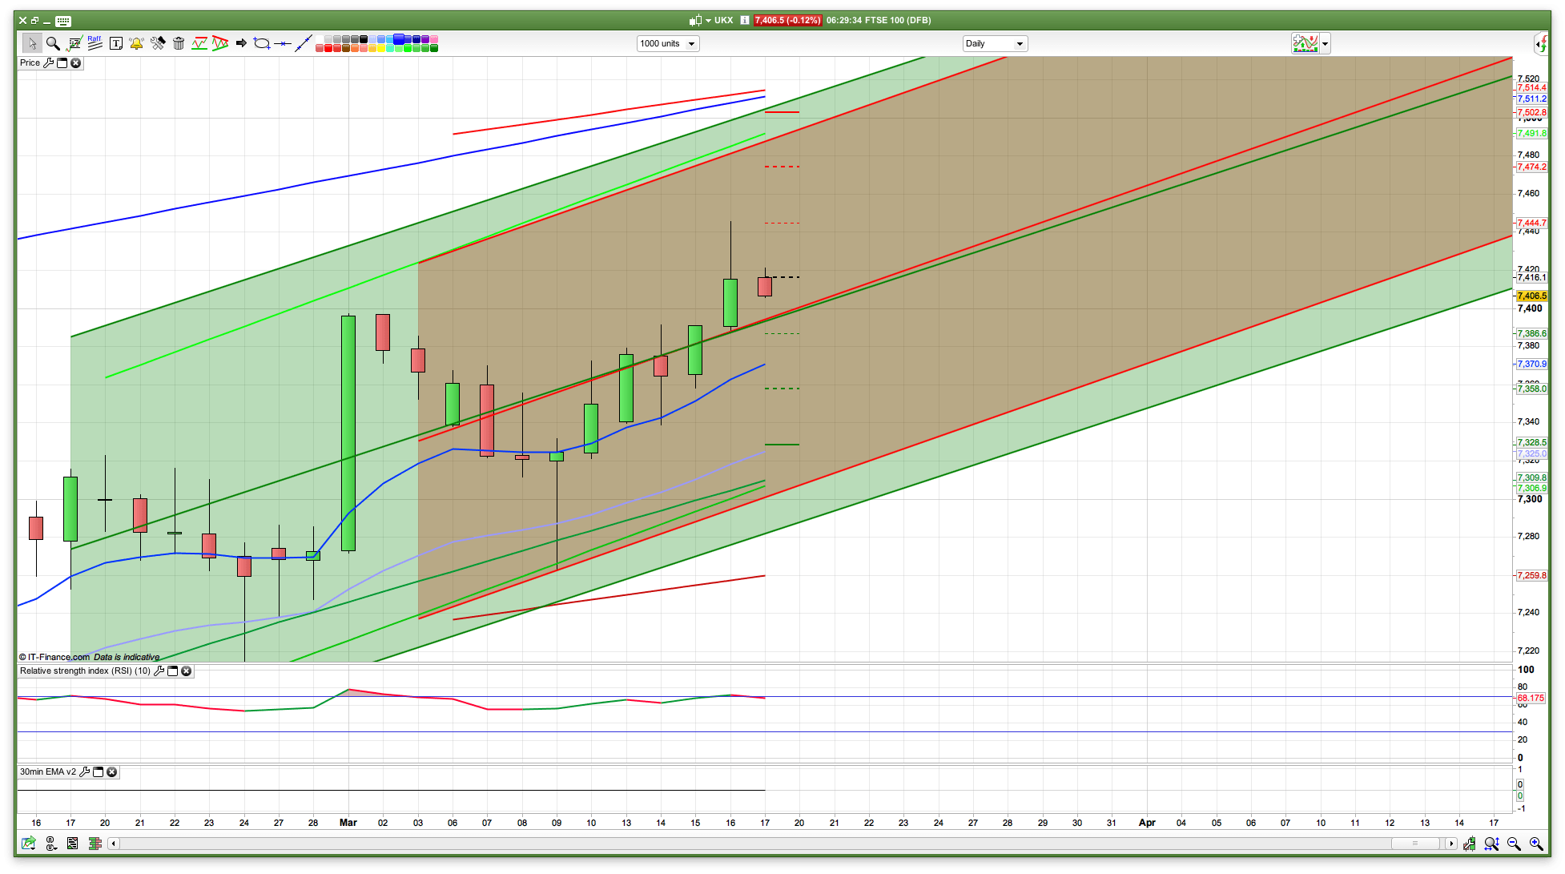Toggle Price panel window mode icon

[62, 63]
